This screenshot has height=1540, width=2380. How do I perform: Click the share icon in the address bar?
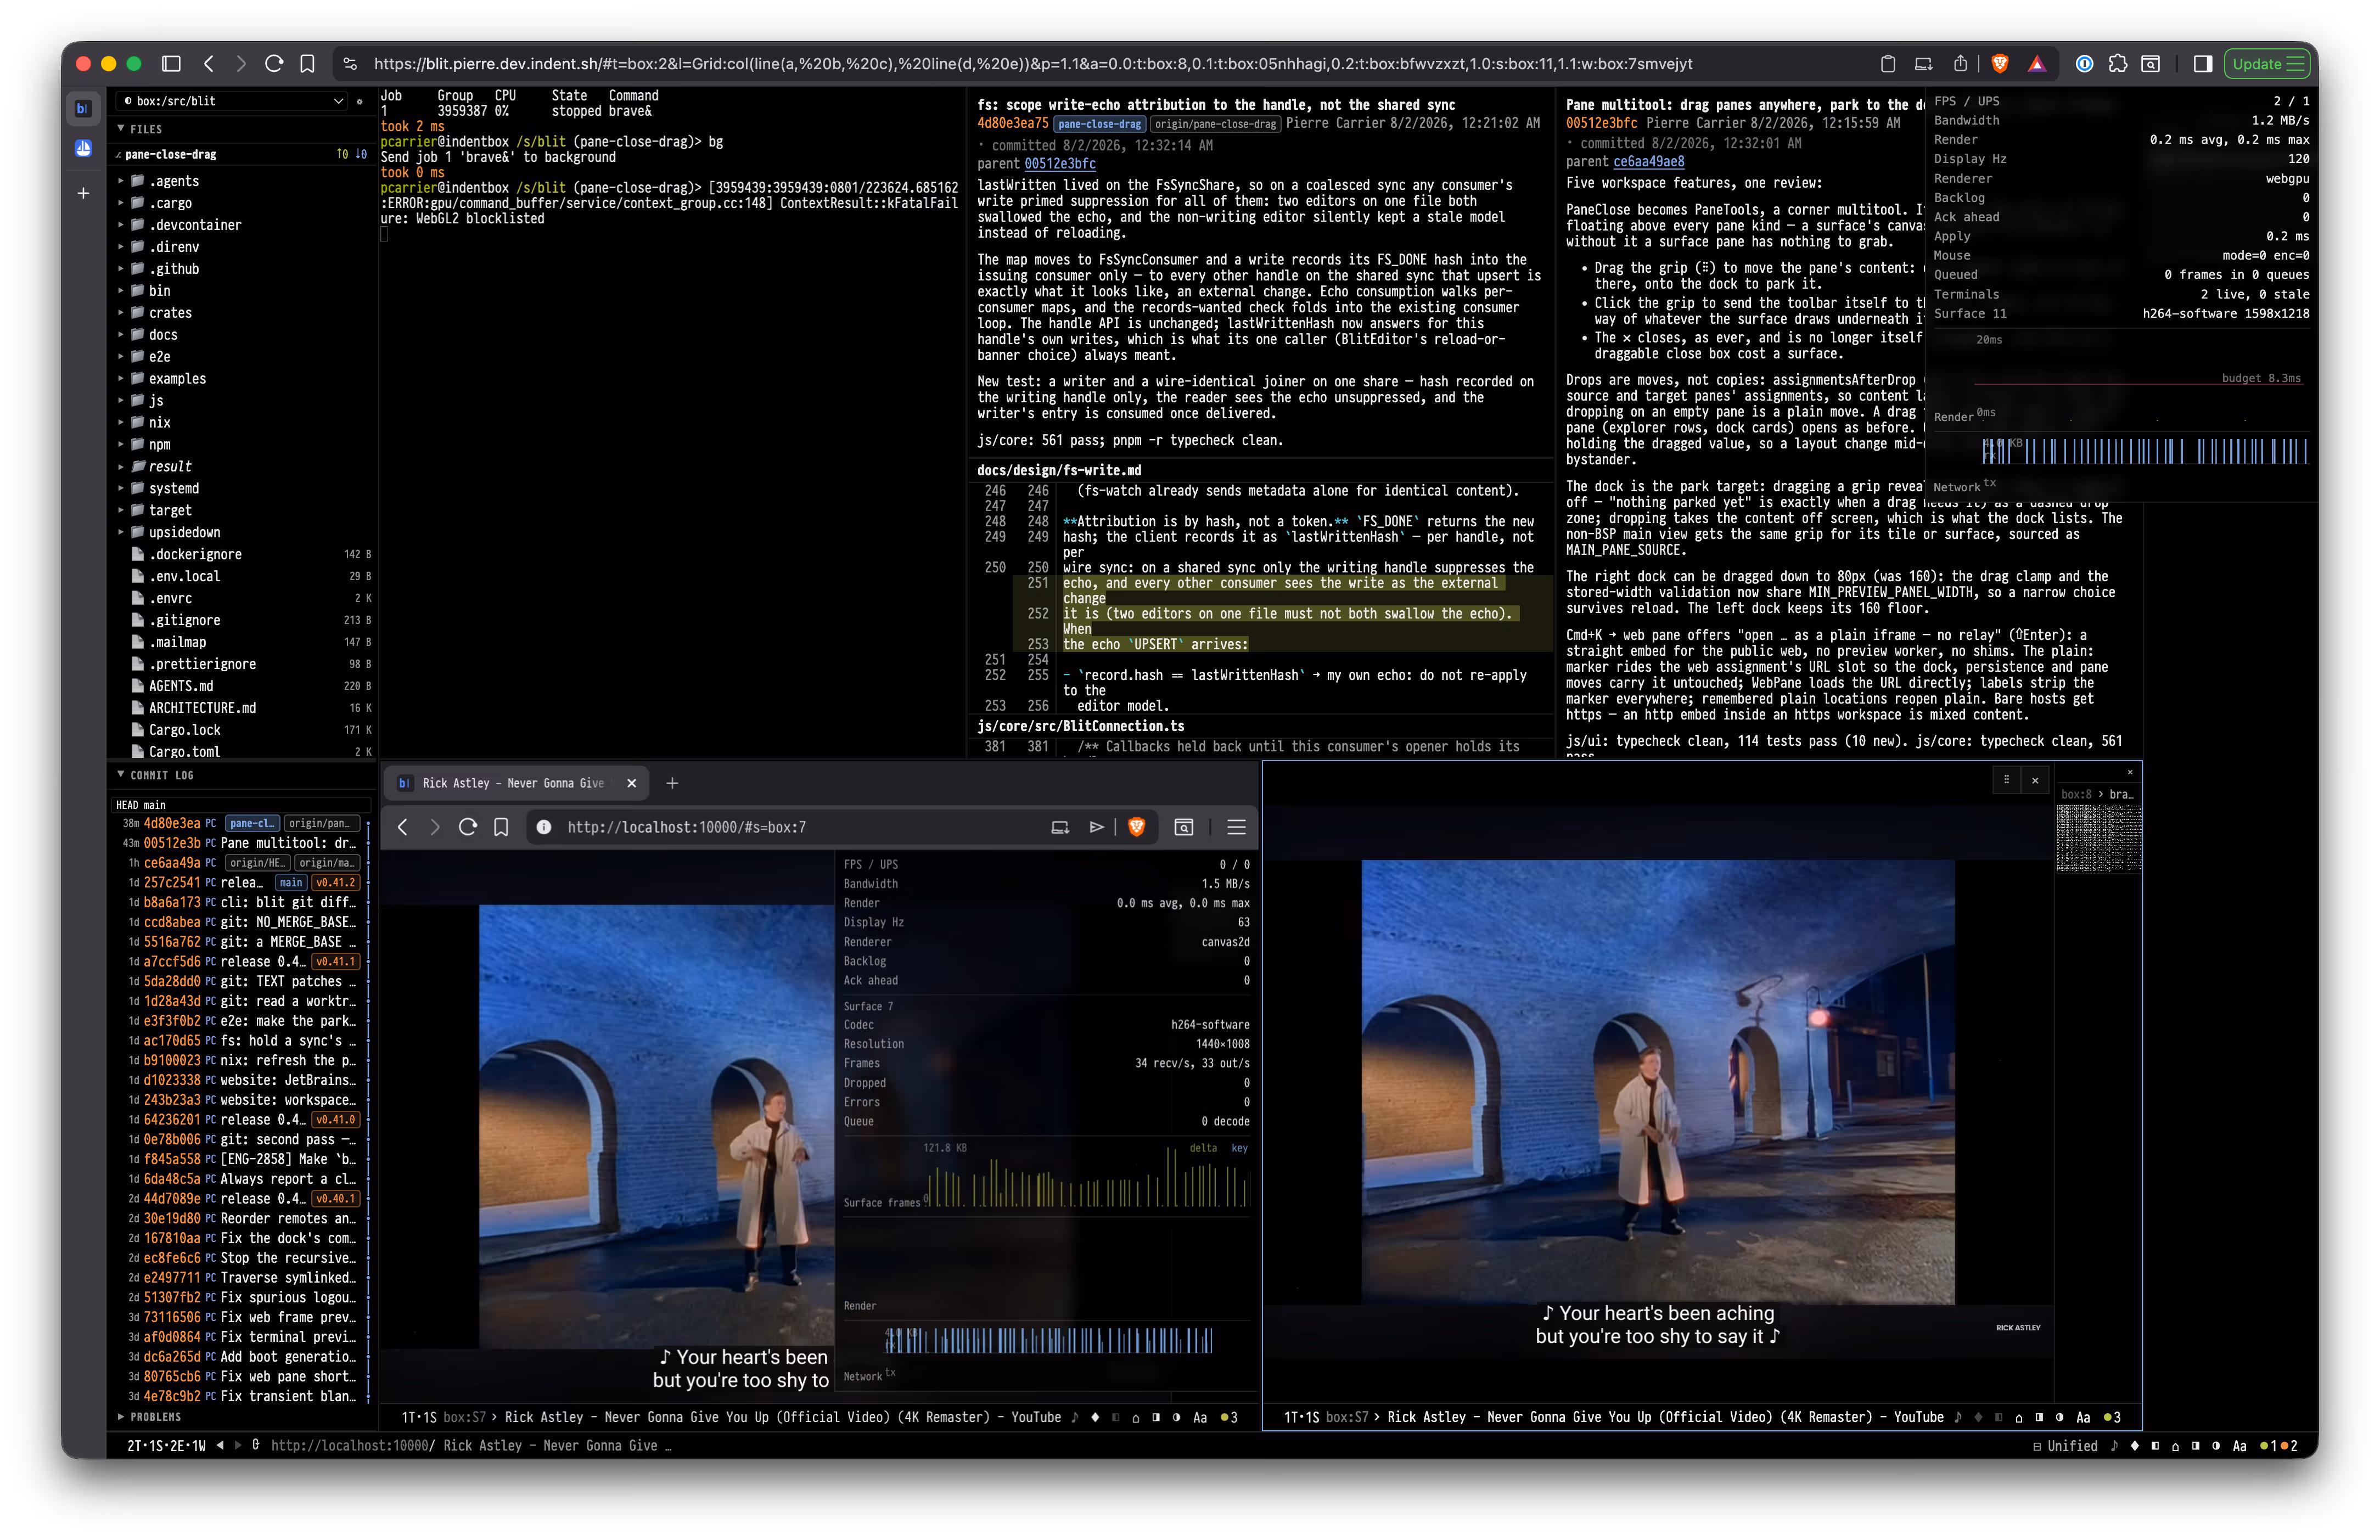[x=1960, y=64]
